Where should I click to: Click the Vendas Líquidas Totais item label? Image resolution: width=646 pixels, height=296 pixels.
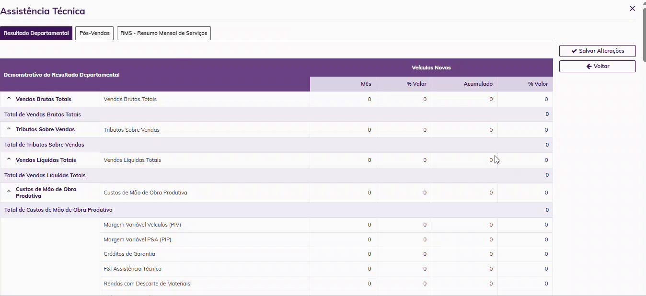tap(132, 160)
